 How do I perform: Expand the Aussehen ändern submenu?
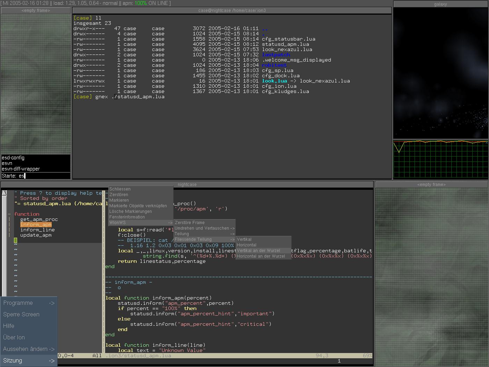pyautogui.click(x=29, y=349)
